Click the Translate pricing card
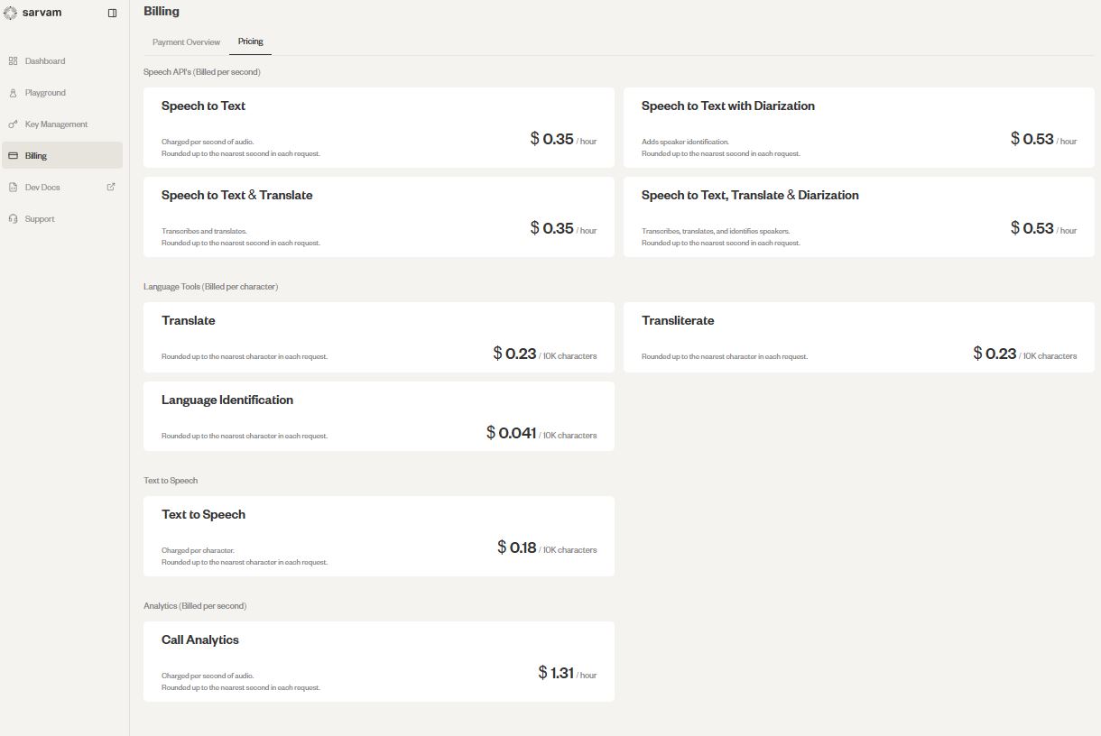This screenshot has height=736, width=1101. tap(378, 336)
